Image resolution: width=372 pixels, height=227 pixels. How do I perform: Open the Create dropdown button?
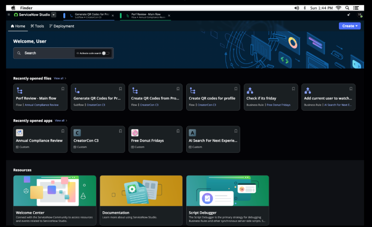(350, 26)
